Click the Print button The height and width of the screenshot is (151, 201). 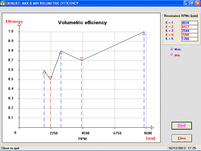tap(182, 126)
